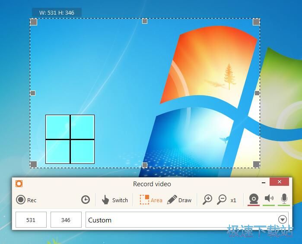Toggle the webcam recording
This screenshot has height=244, width=302.
click(x=254, y=199)
